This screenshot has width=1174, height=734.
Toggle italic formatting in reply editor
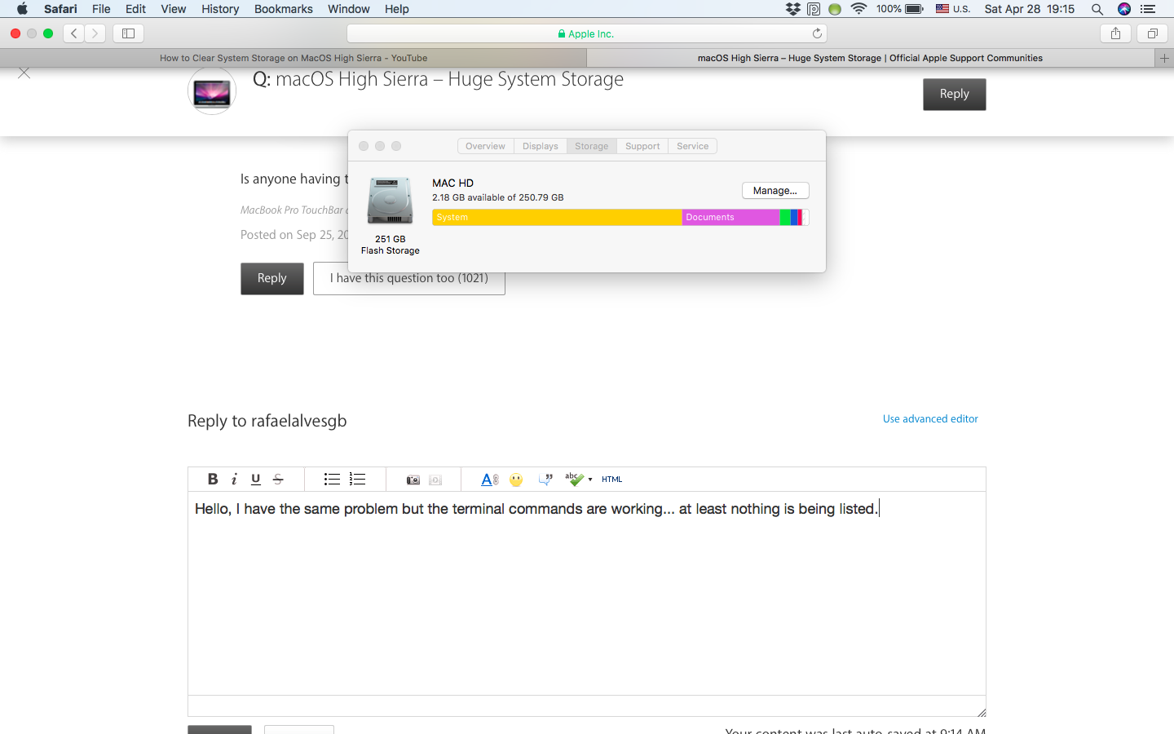click(x=234, y=480)
